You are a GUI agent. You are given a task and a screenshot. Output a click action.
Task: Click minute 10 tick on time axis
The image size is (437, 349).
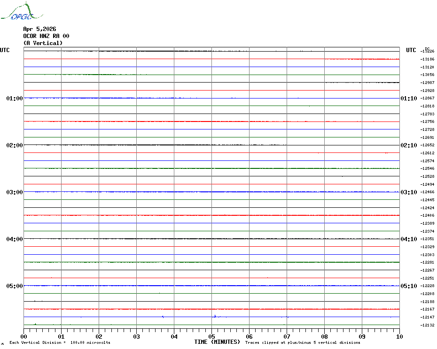pos(399,336)
